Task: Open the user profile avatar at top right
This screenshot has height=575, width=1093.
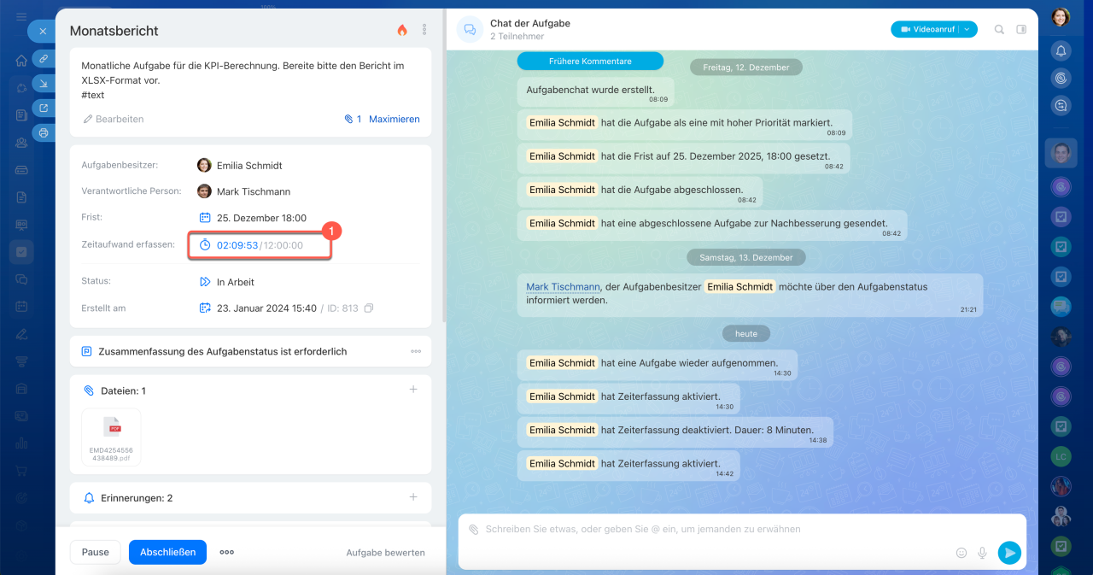Action: (1061, 16)
